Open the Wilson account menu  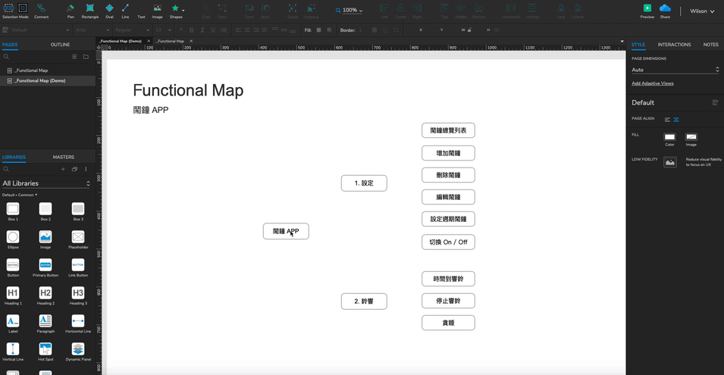[702, 11]
